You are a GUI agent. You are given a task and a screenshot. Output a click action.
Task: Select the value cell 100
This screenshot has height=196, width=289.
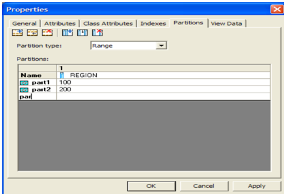(x=163, y=82)
